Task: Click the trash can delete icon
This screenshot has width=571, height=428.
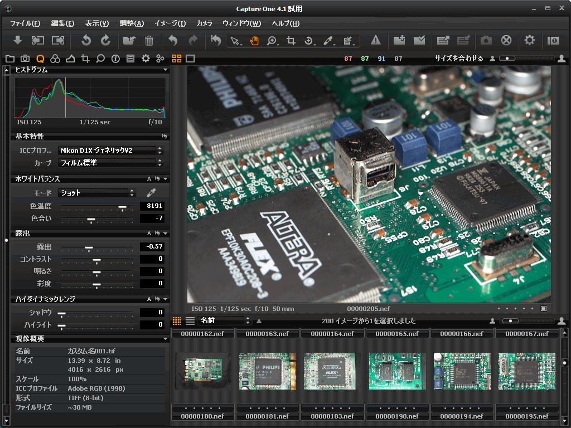Action: 149,40
